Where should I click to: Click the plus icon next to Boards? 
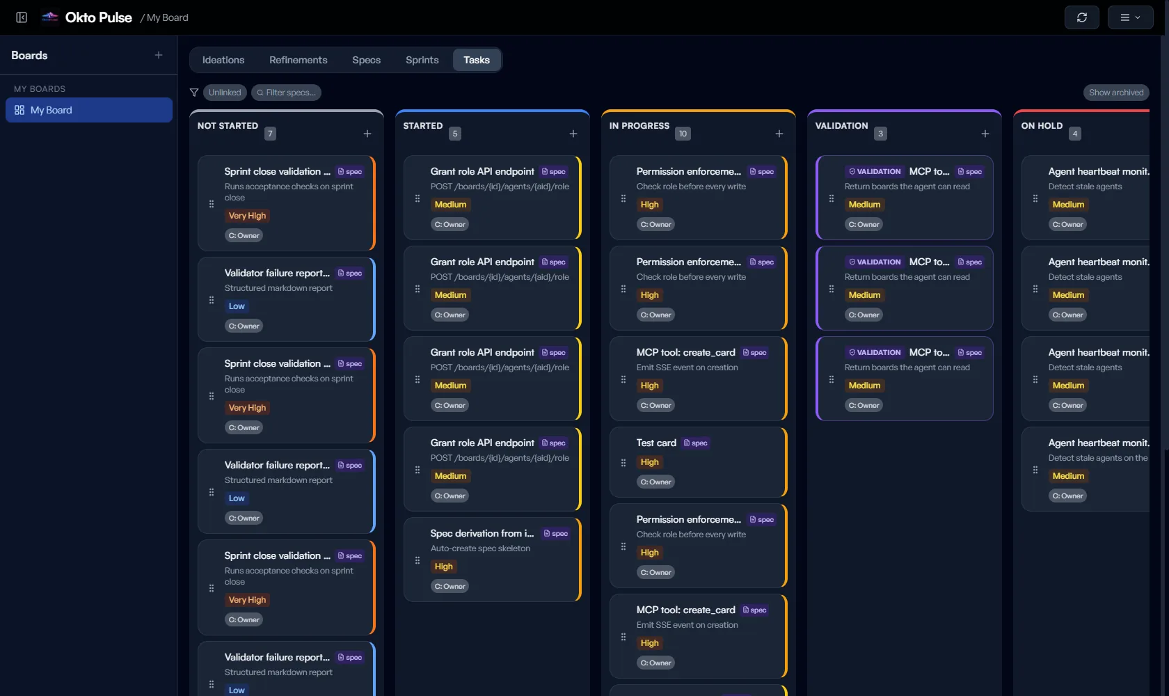[x=159, y=55]
